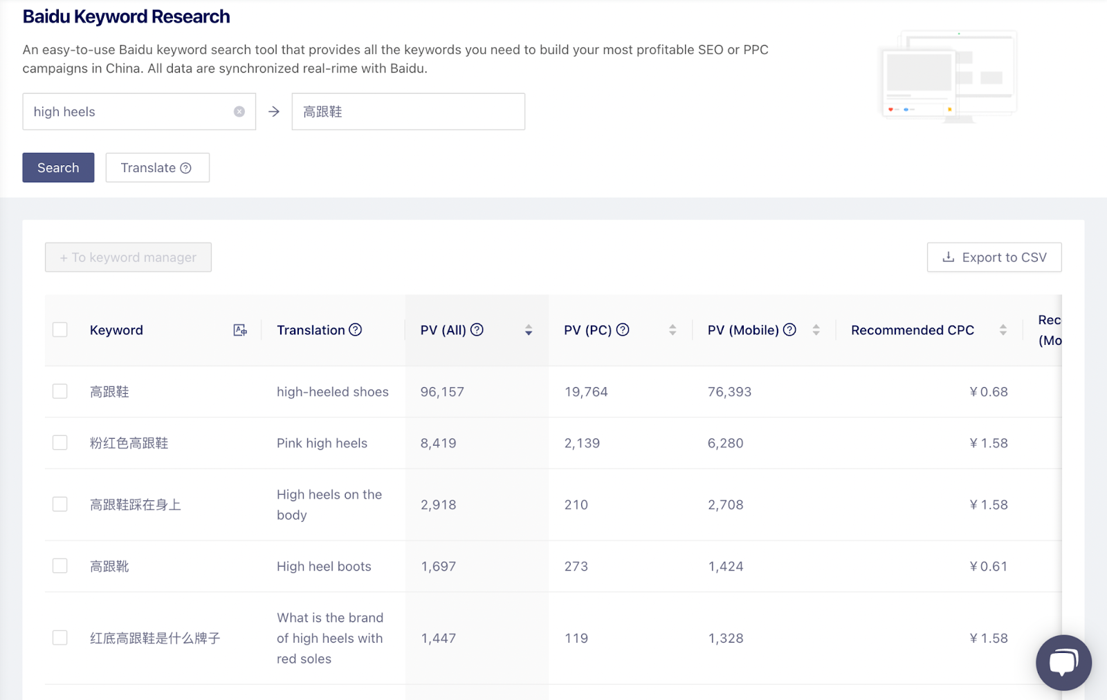Show the PV (Mobile) help tooltip
The width and height of the screenshot is (1107, 700).
[789, 330]
